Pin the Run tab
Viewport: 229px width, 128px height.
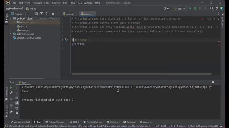tap(11, 112)
